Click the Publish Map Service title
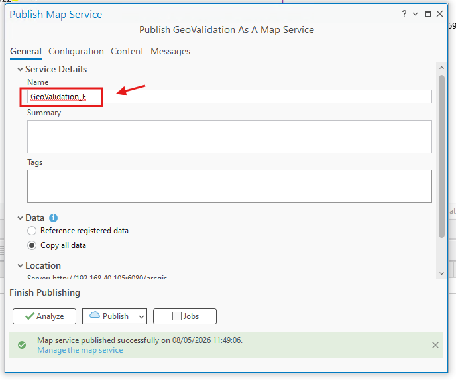This screenshot has width=456, height=380. pyautogui.click(x=56, y=14)
